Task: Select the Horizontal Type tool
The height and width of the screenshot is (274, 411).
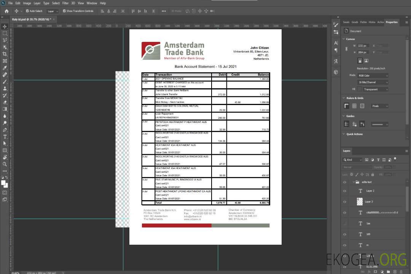Action: (5, 137)
